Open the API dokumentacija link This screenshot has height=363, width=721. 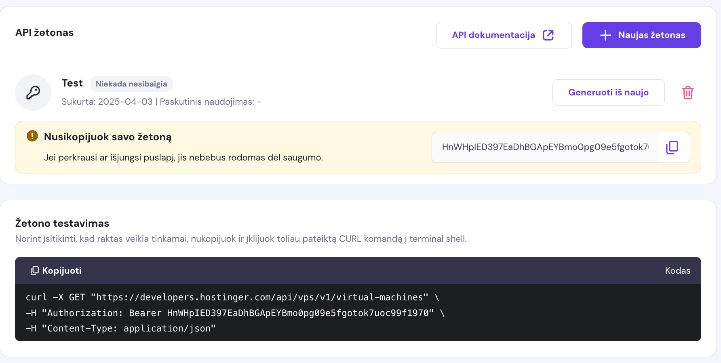[x=493, y=35]
